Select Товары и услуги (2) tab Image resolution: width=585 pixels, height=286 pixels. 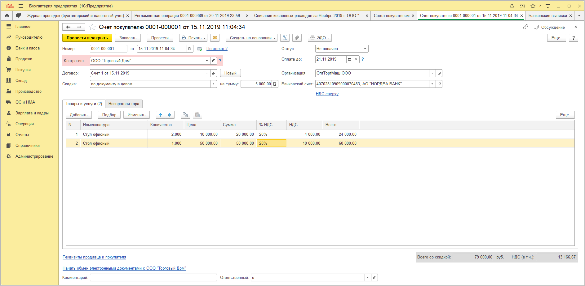84,104
